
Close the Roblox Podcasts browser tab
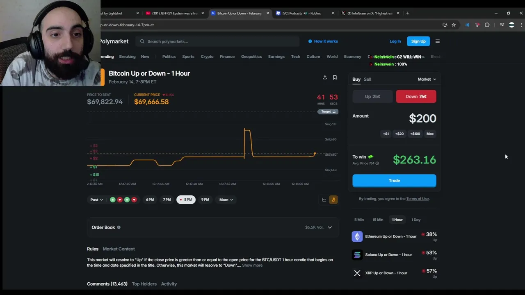point(333,13)
